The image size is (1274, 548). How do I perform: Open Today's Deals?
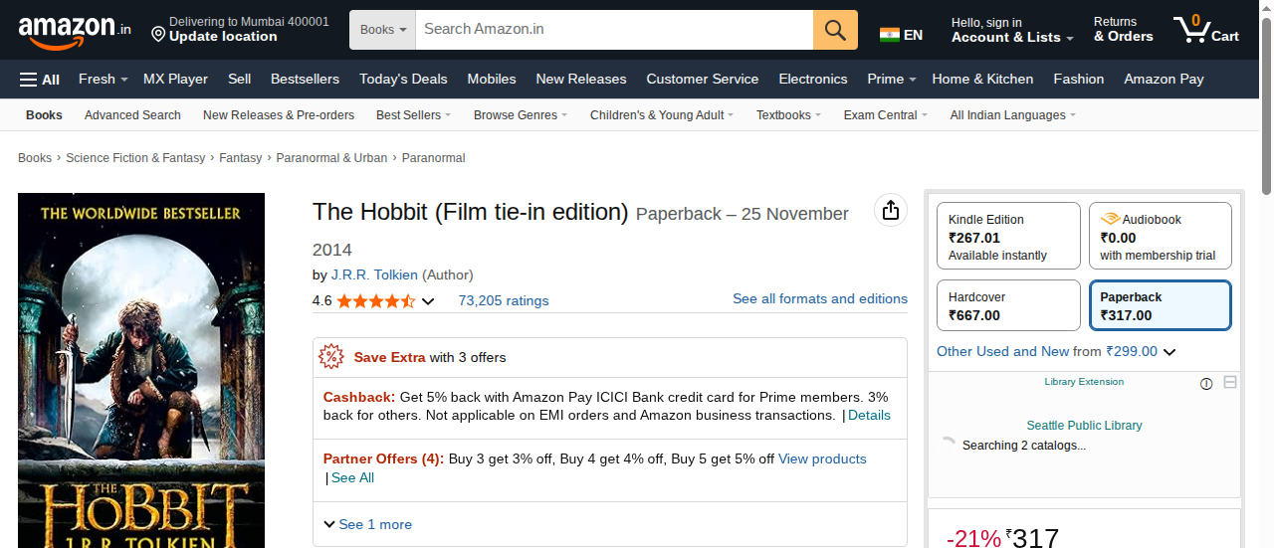403,80
